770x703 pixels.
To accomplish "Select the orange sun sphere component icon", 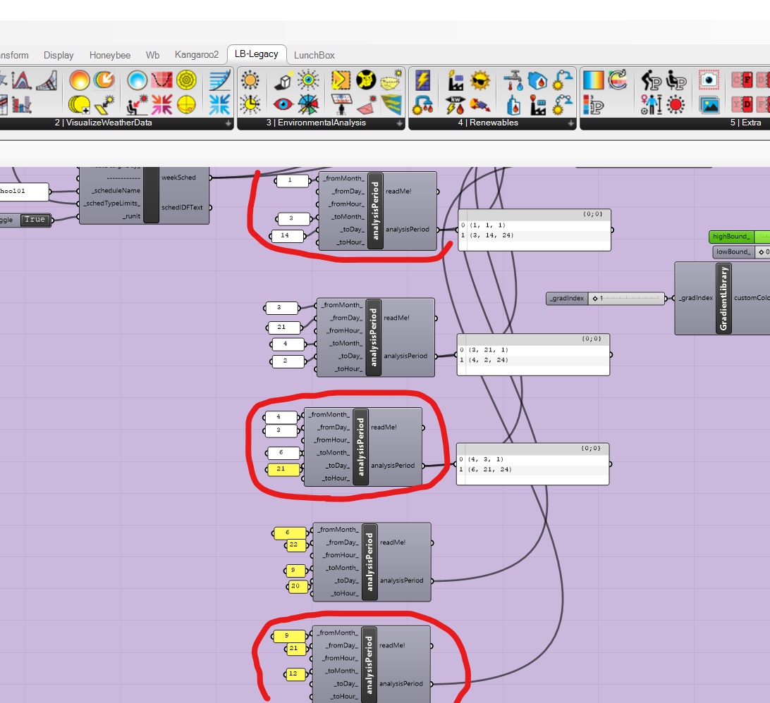I will click(x=79, y=80).
